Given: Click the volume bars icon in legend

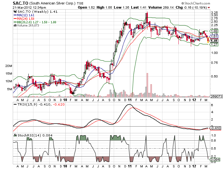Looking at the screenshot, I should (15, 25).
